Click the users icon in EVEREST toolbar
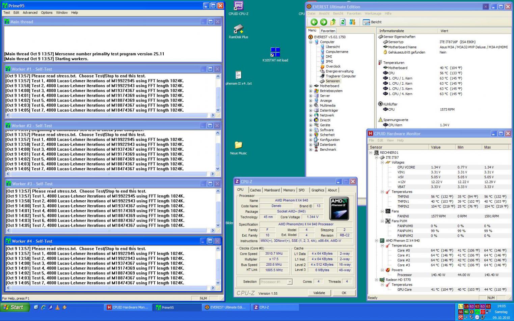Image resolution: width=514 pixels, height=321 pixels. point(352,22)
